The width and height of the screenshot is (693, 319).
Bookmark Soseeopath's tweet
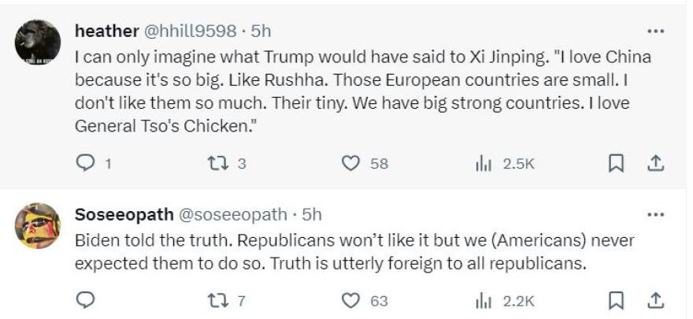tap(617, 300)
